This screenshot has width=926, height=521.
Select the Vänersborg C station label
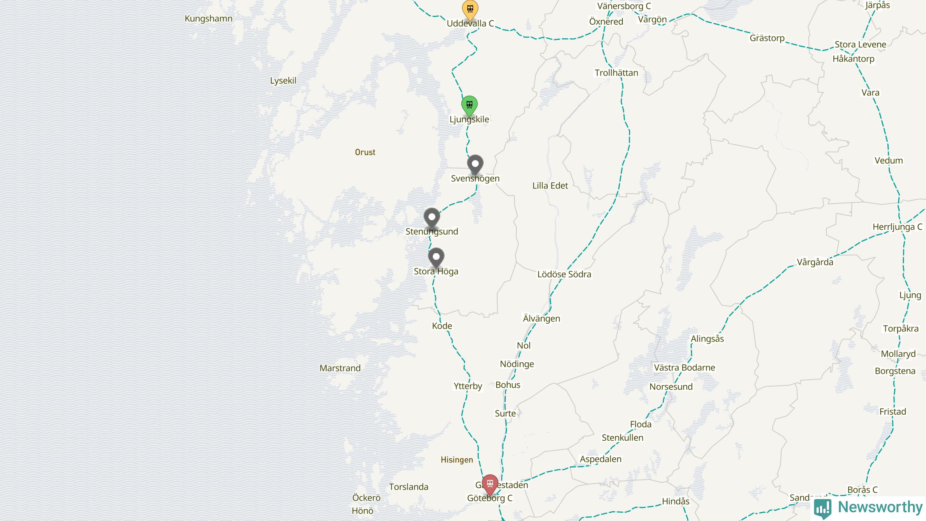624,6
